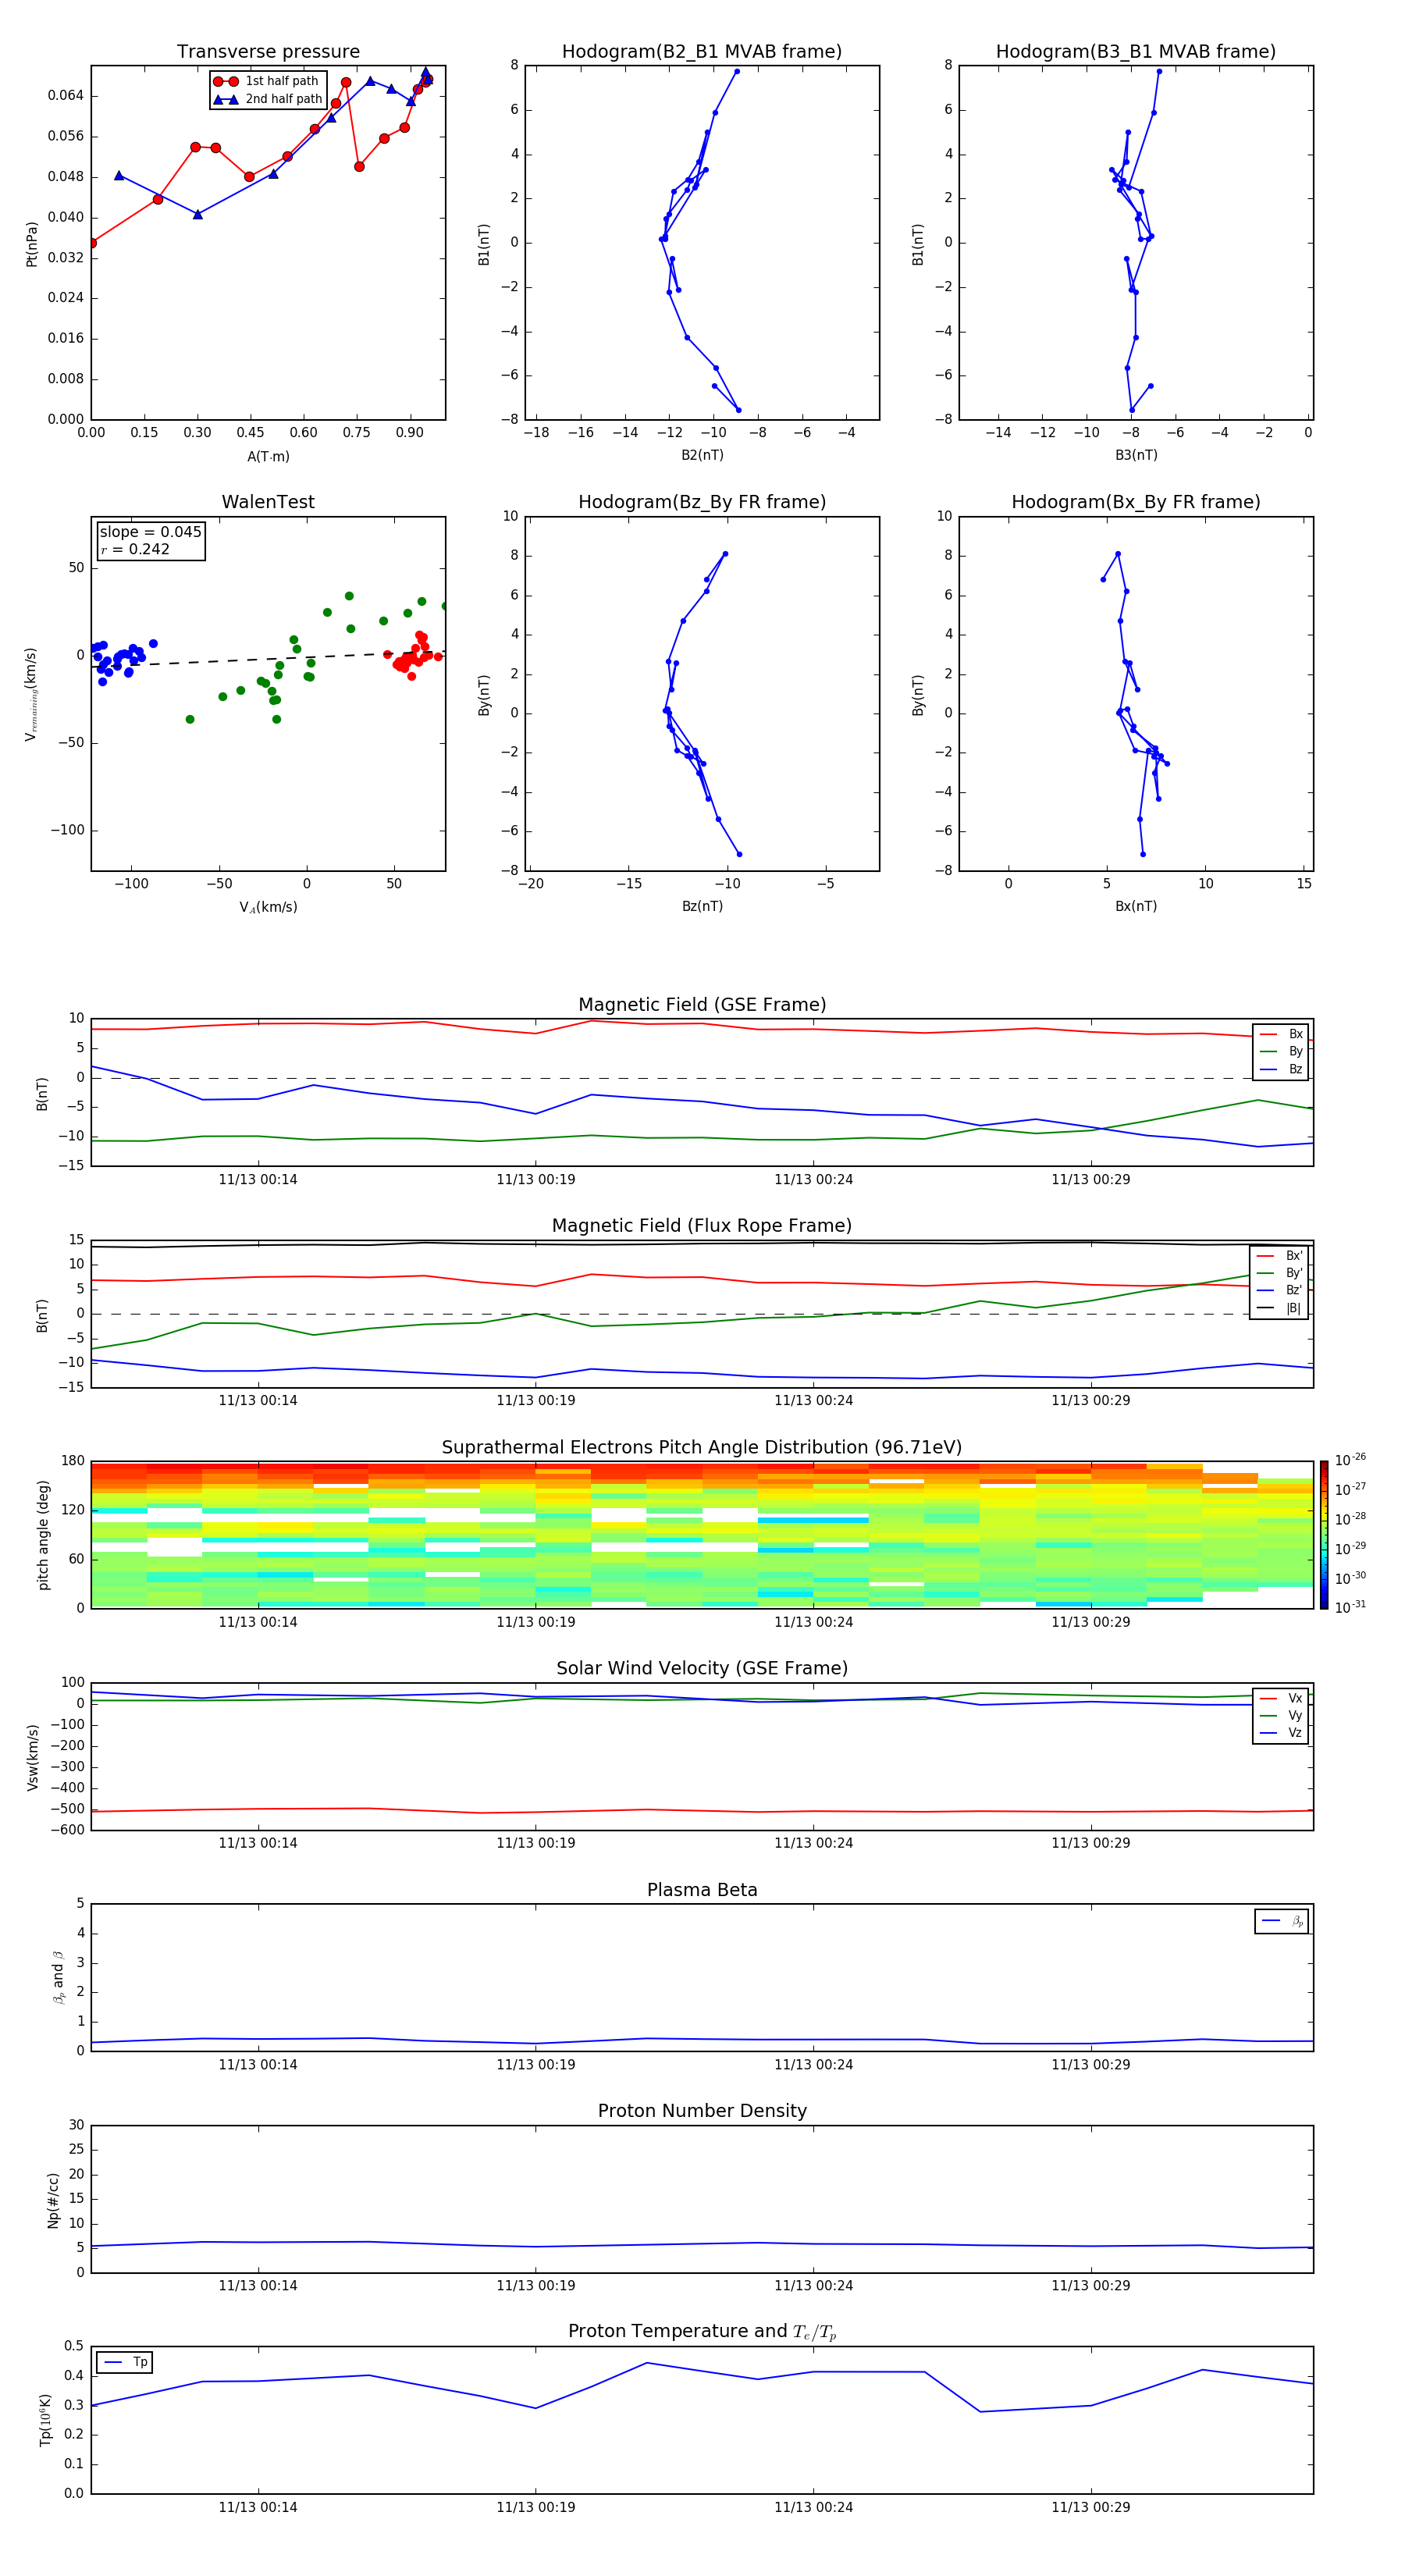Click the 0.064 tick on Transverse pressure axis
This screenshot has height=2576, width=1405.
[65, 96]
